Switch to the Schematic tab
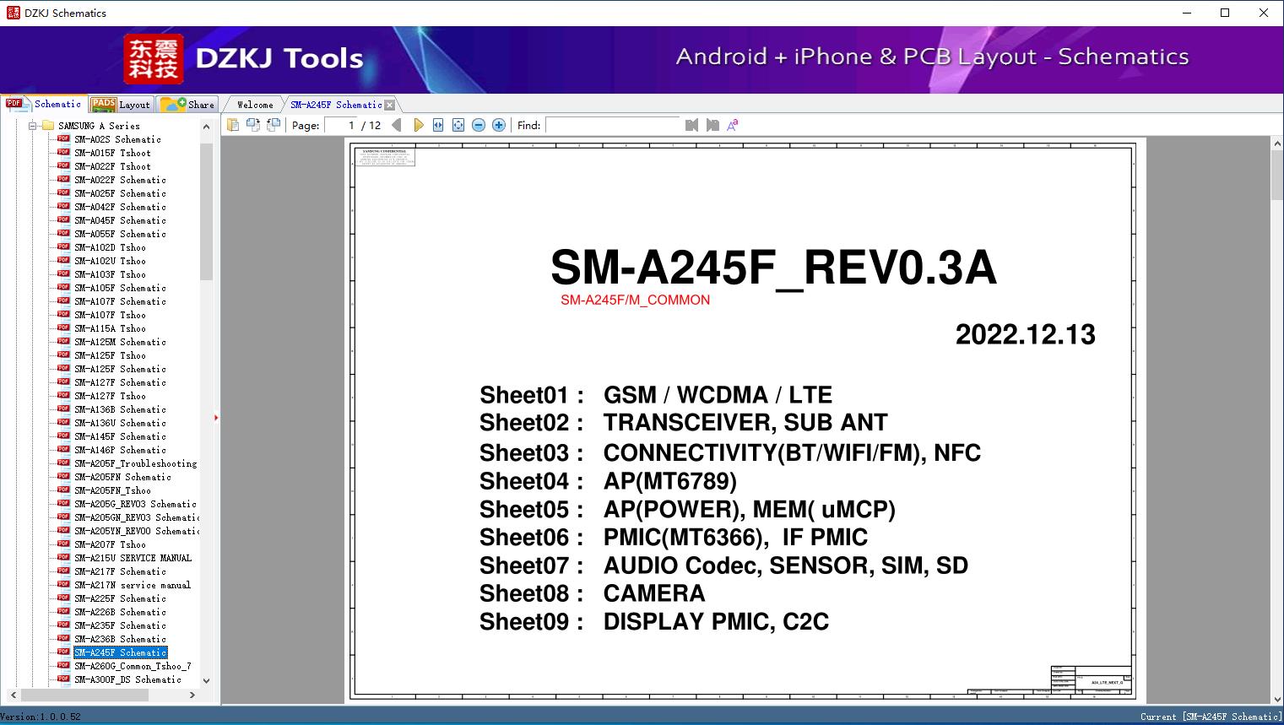The height and width of the screenshot is (725, 1284). click(44, 104)
